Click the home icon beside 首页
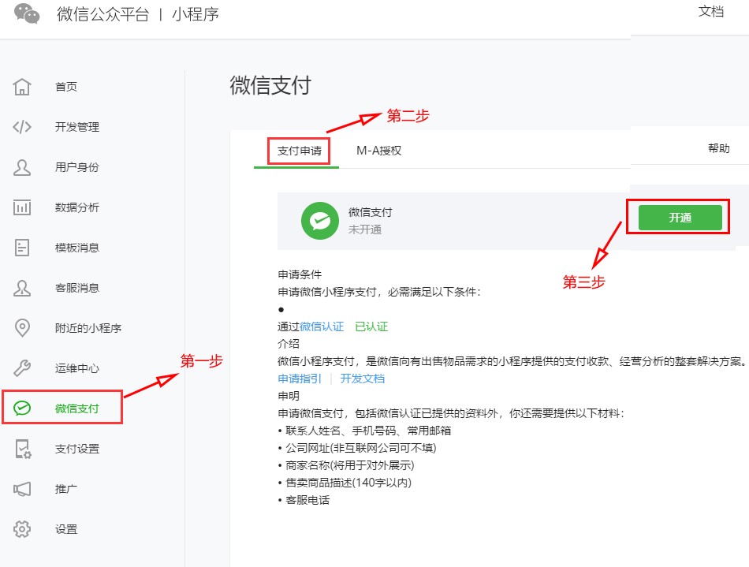Image resolution: width=749 pixels, height=567 pixels. [22, 87]
